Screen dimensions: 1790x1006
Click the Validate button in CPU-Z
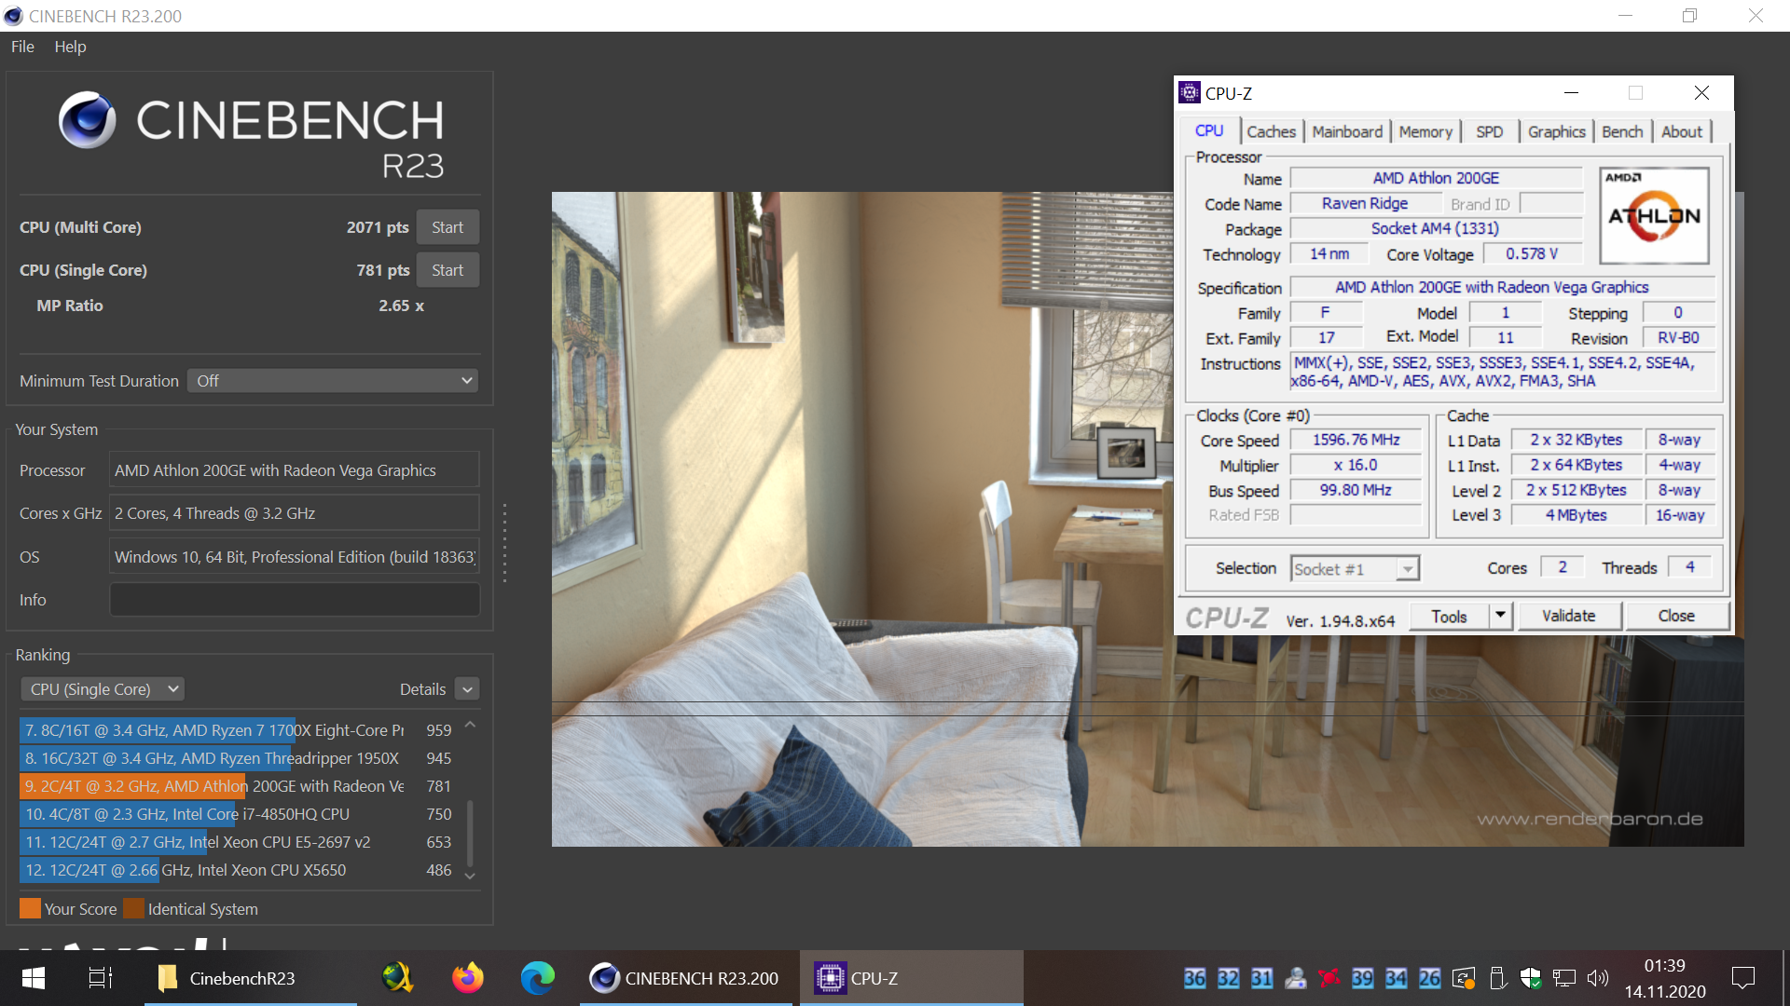1568,616
